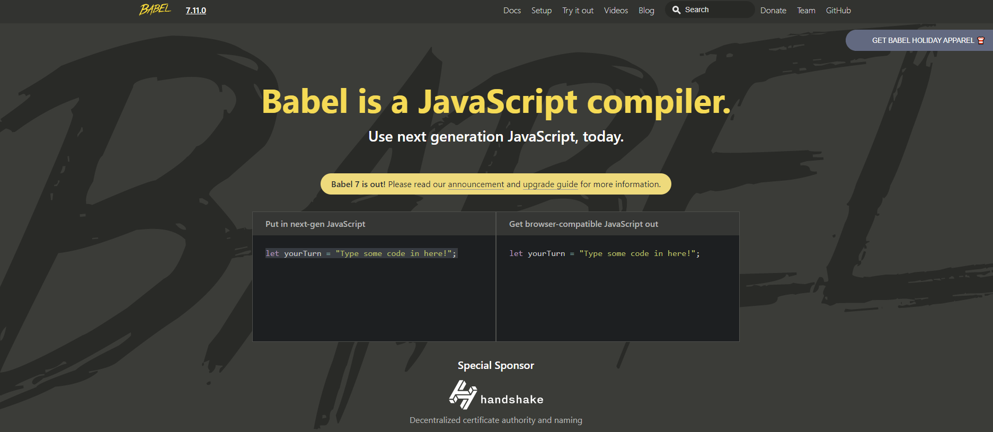The width and height of the screenshot is (993, 432).
Task: Click the Babel logo in the header
Action: point(155,10)
